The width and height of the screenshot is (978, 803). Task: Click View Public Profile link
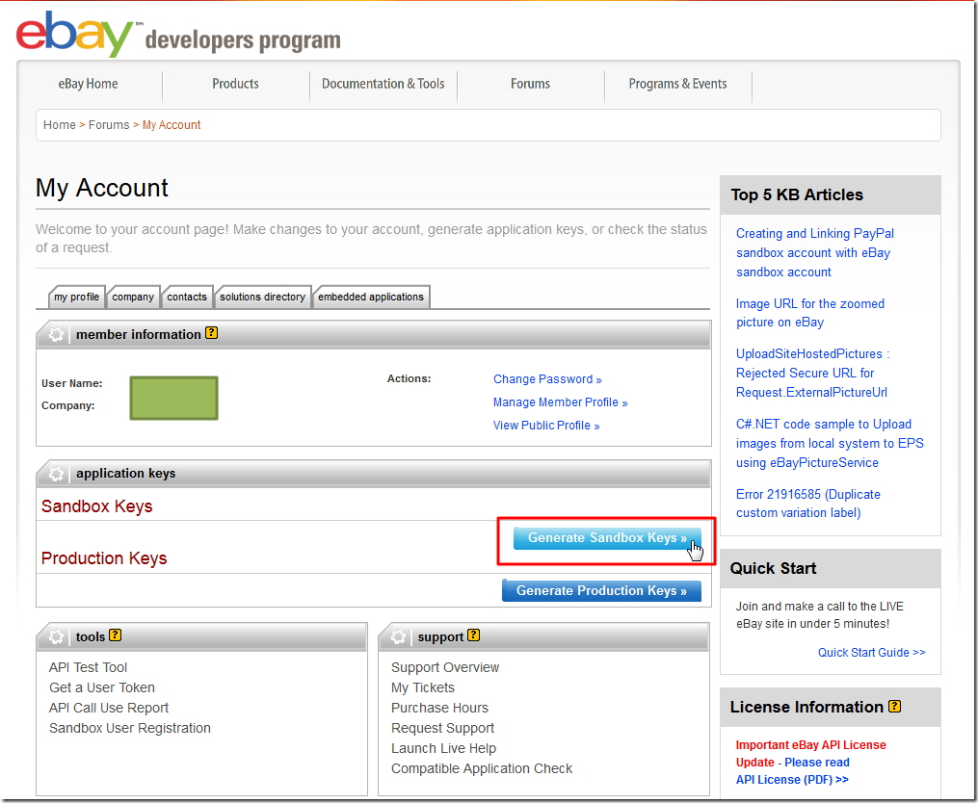546,426
